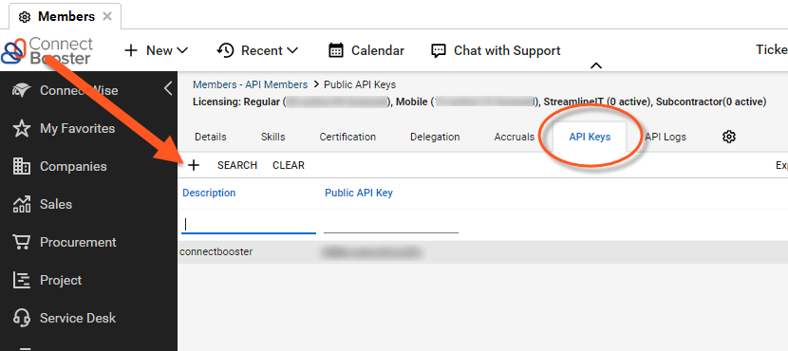788x351 pixels.
Task: Expand the Recent dropdown menu
Action: [258, 50]
